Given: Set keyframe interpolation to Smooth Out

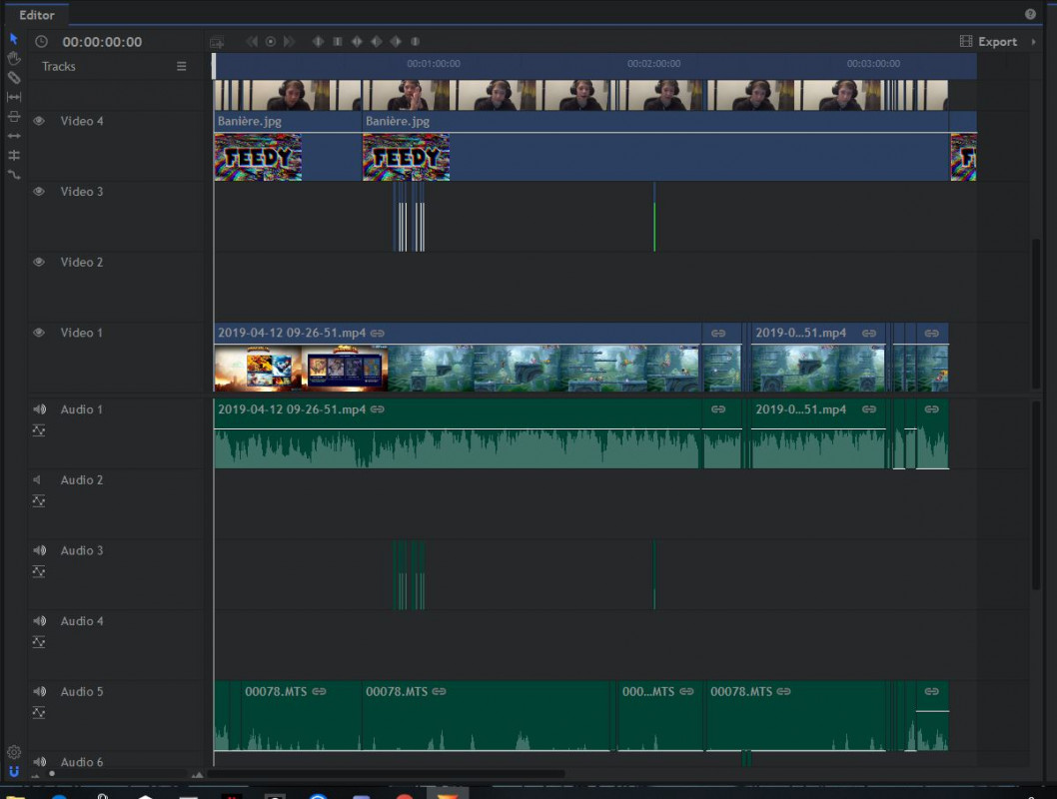Looking at the screenshot, I should coord(397,42).
